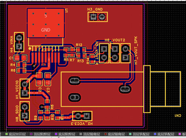Select round pad 2 of H8_SDIO header
Screen dimensions: 186x138
point(25,107)
